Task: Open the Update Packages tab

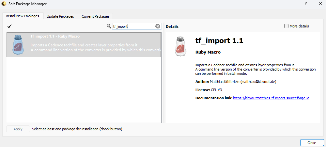Action: [x=60, y=16]
